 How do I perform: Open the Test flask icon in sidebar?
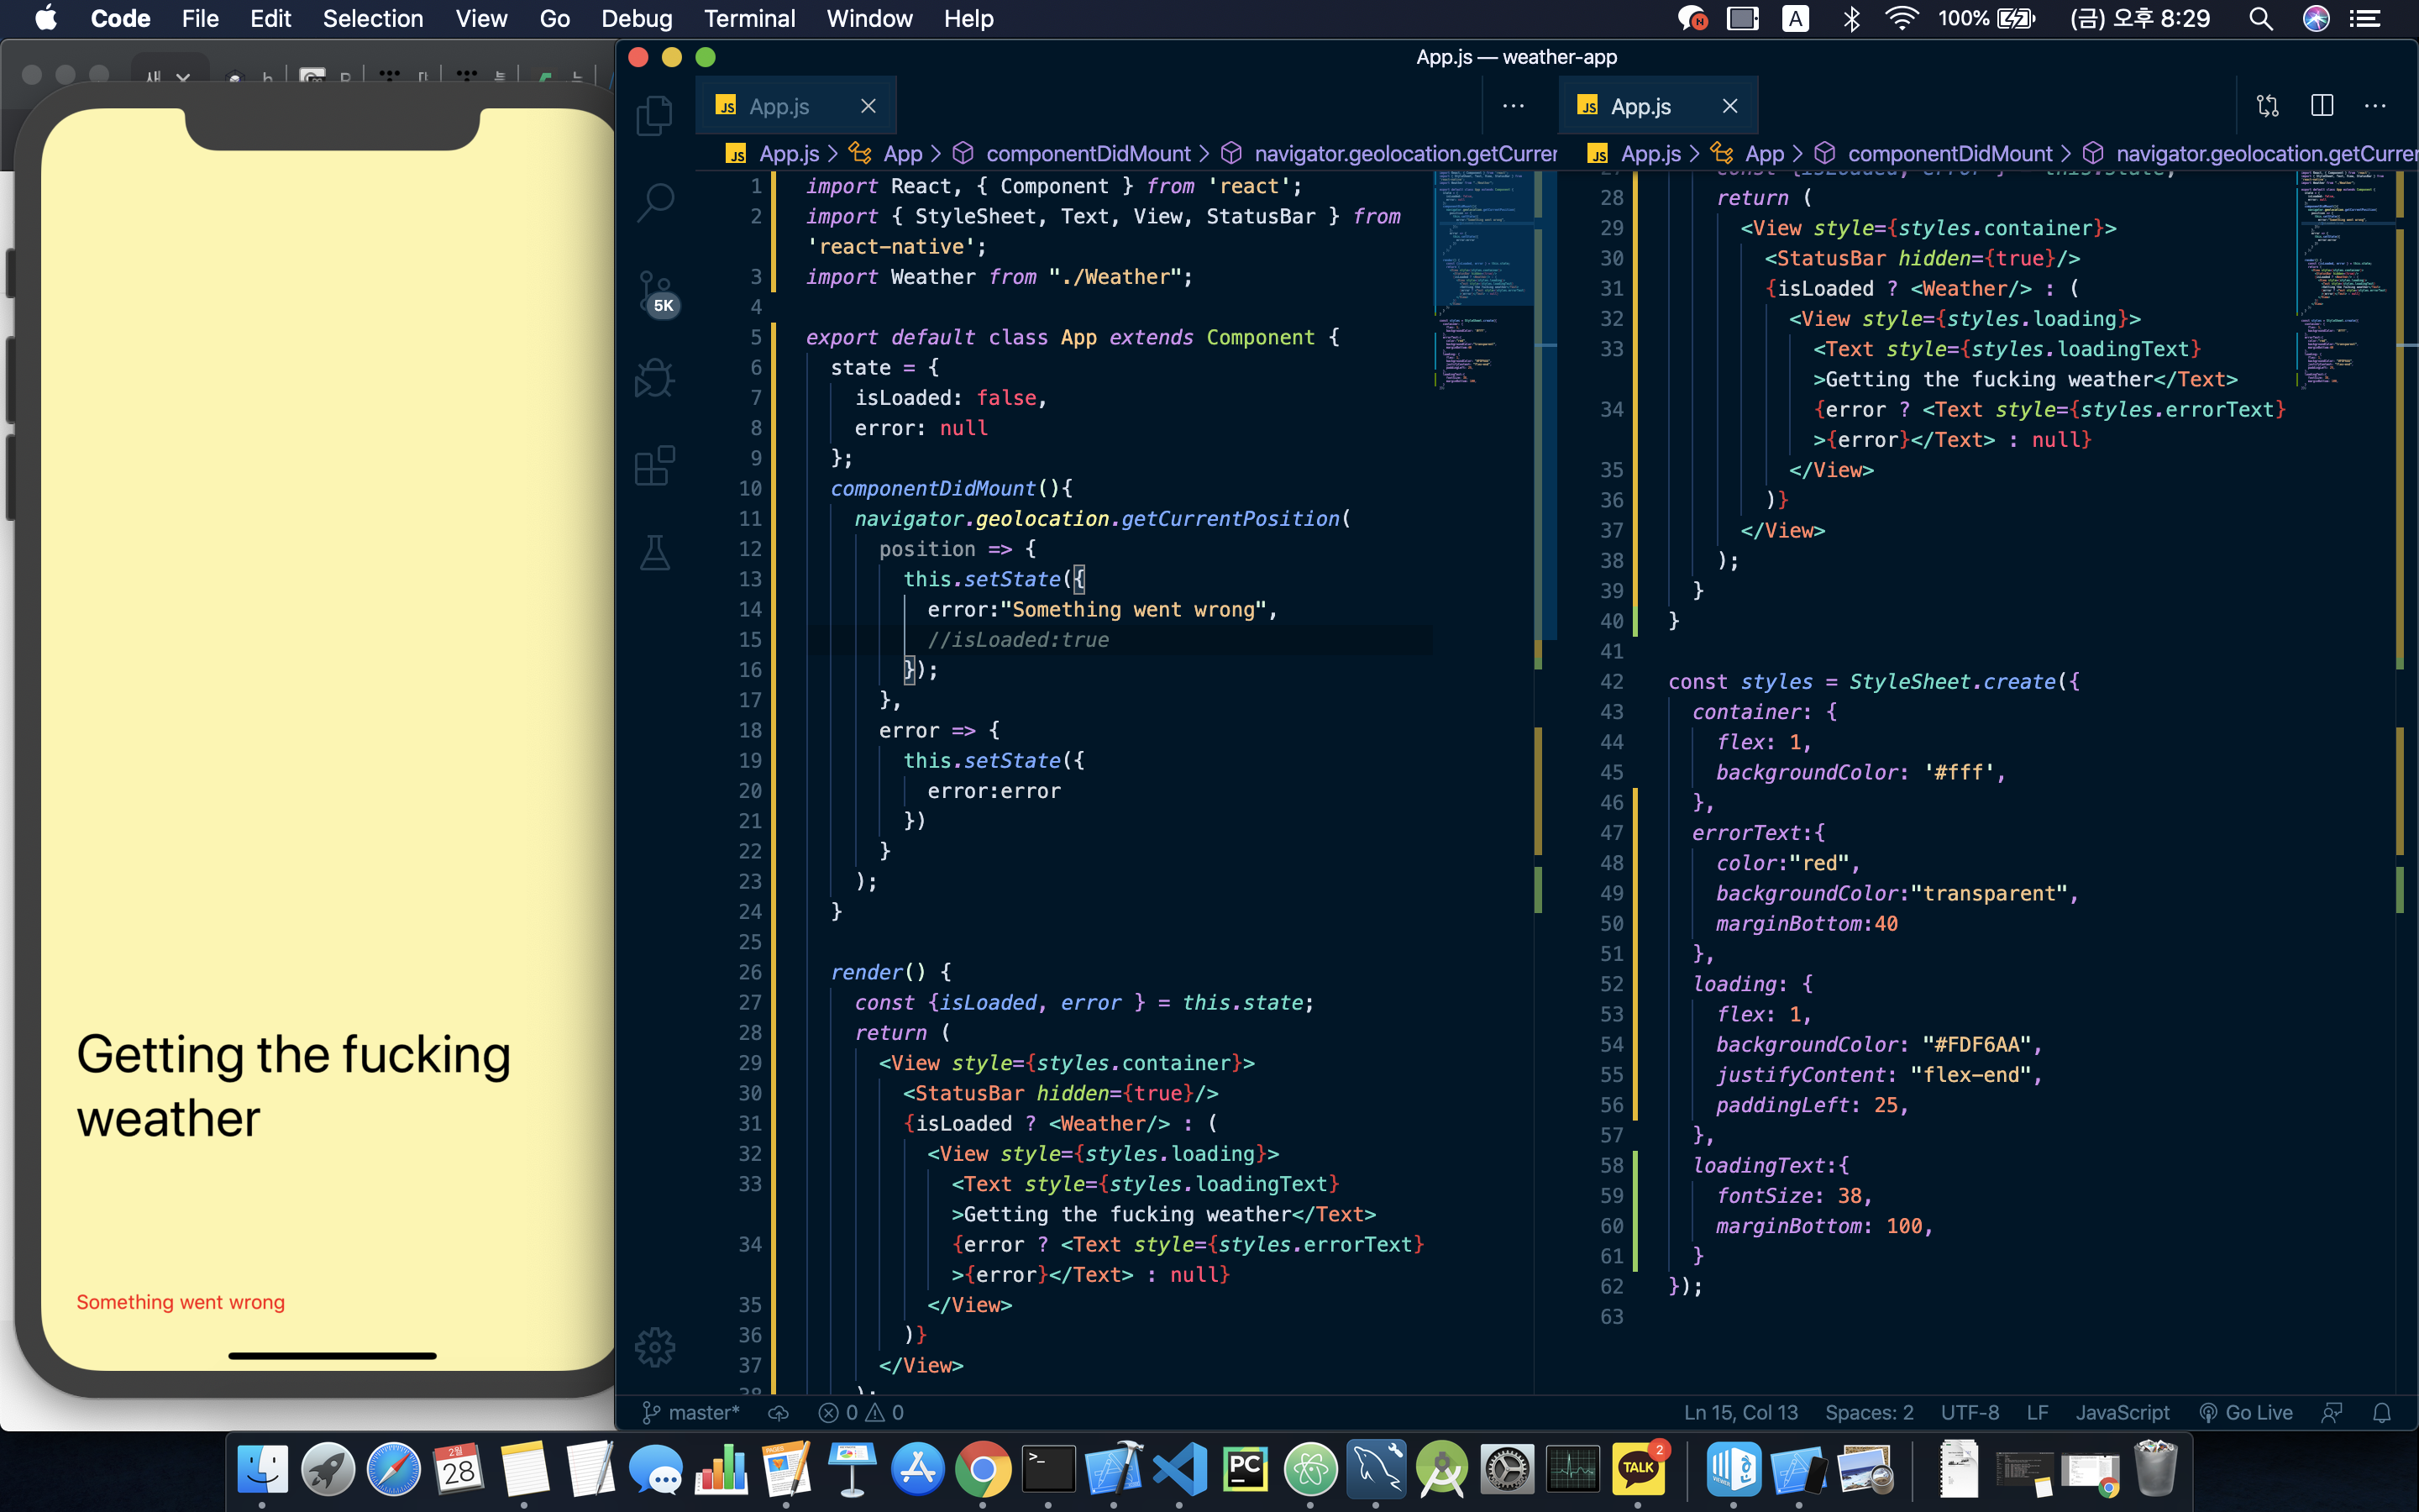655,552
